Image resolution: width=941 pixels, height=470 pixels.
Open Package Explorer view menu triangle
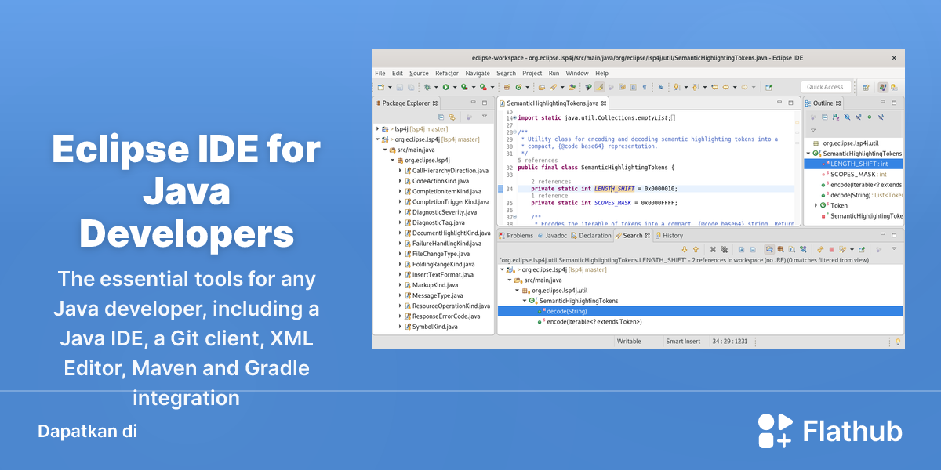click(x=485, y=116)
